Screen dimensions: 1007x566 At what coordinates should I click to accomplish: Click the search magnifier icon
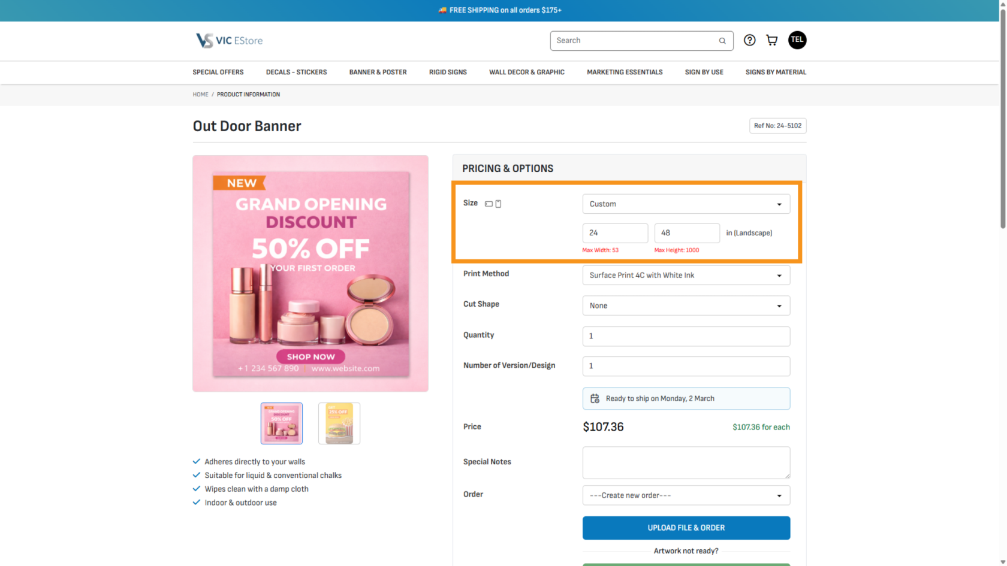(x=722, y=41)
